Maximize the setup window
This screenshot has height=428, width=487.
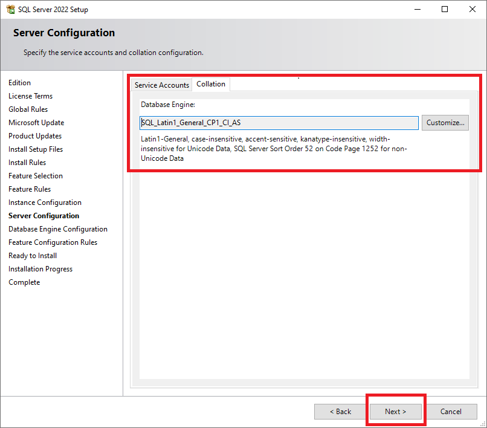pyautogui.click(x=445, y=10)
